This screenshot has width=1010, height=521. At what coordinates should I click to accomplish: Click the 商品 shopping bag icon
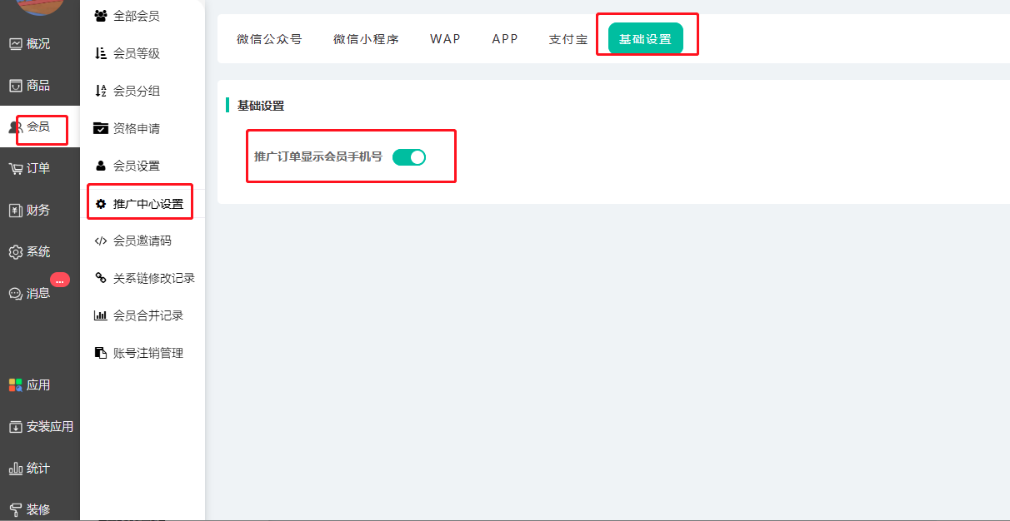coord(16,86)
